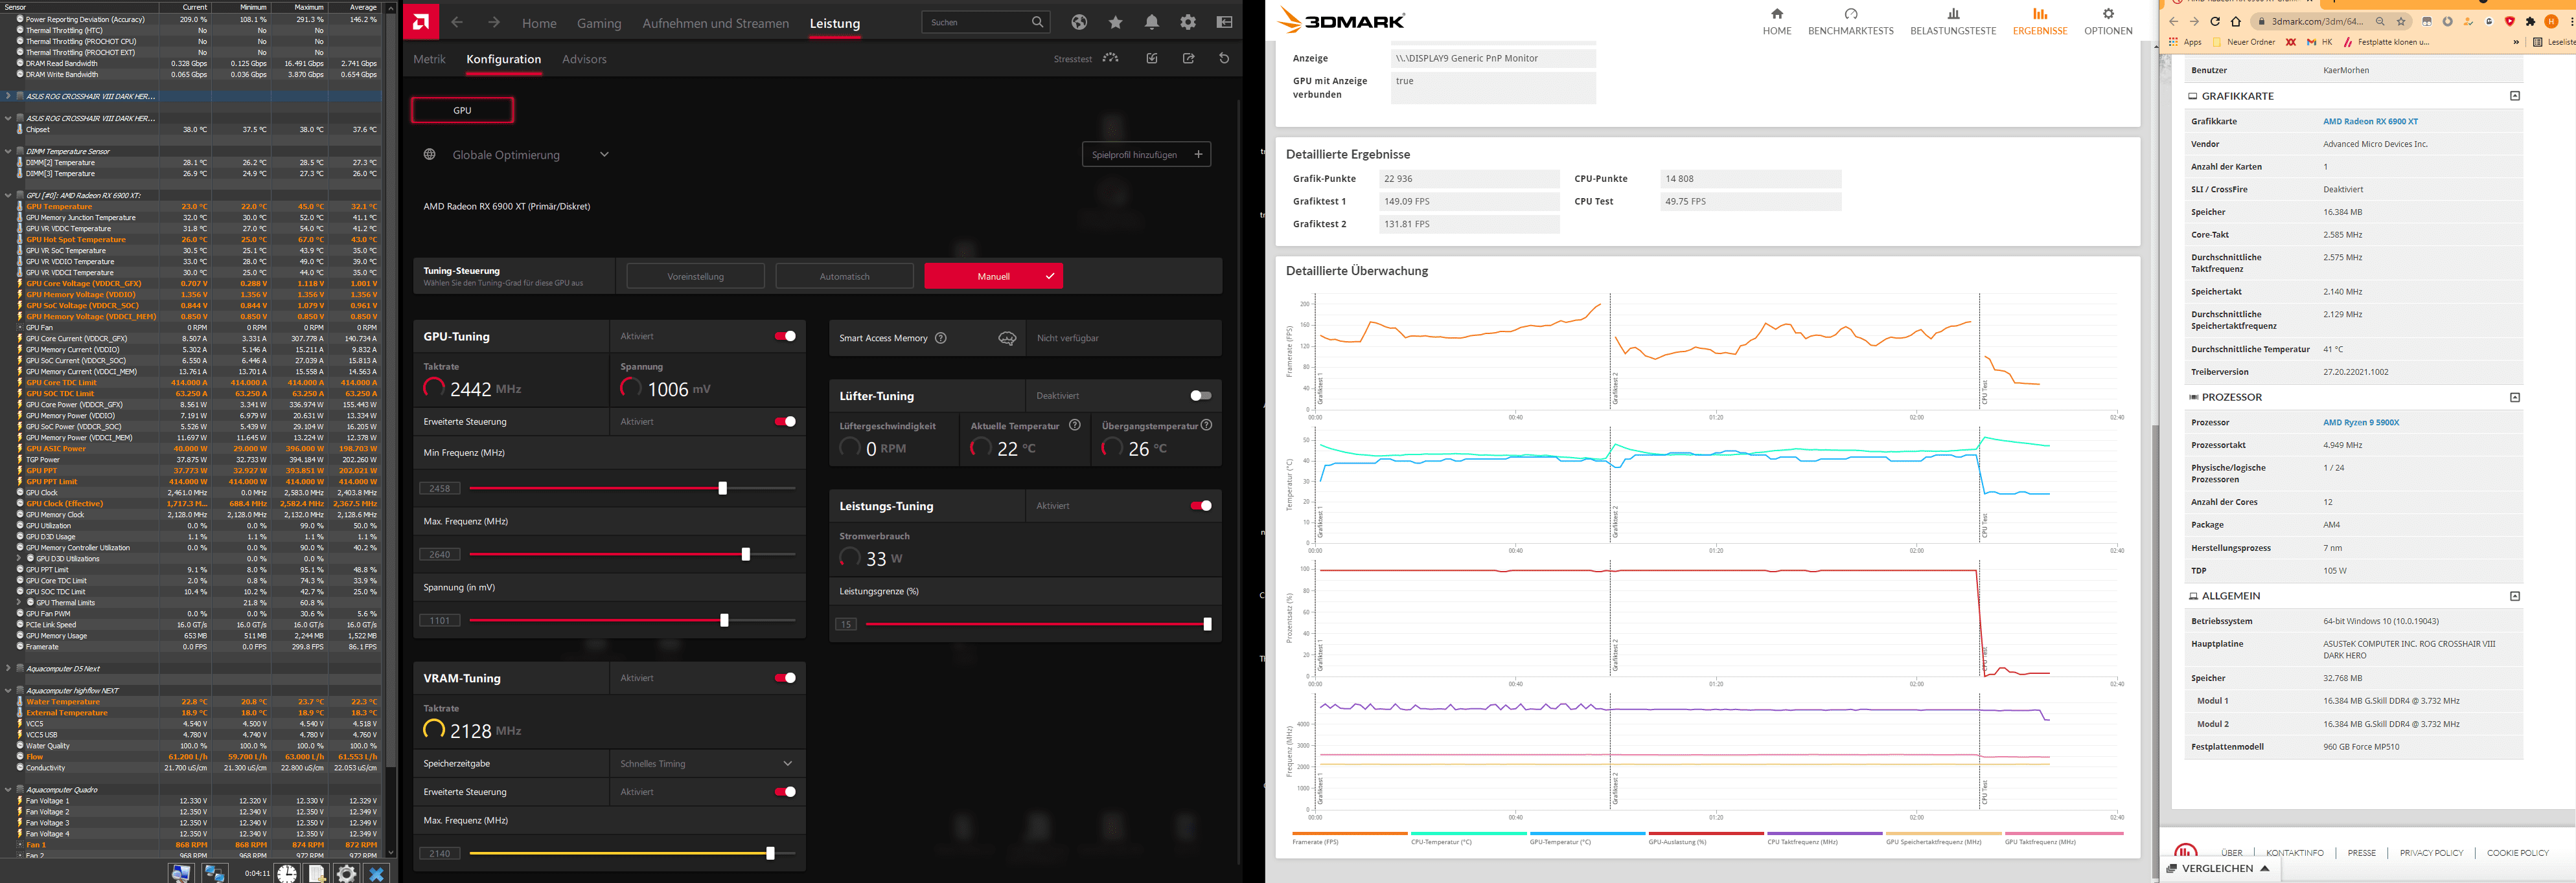Collapse GPU AMD Radeon RX 6900 XT sensor group

coord(8,195)
